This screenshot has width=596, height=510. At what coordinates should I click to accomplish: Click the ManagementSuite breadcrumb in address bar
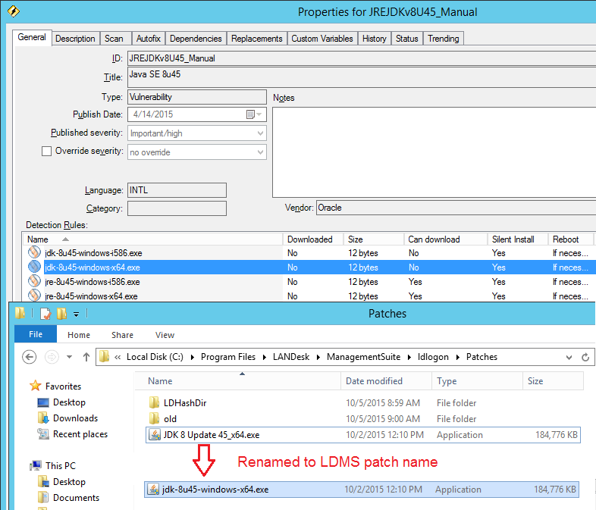point(362,357)
